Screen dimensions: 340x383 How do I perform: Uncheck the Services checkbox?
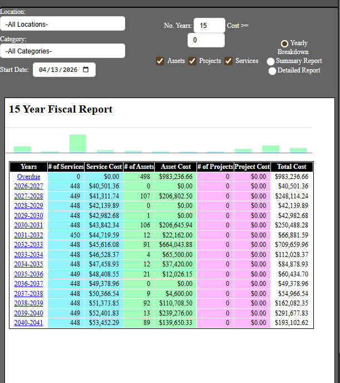[x=228, y=61]
